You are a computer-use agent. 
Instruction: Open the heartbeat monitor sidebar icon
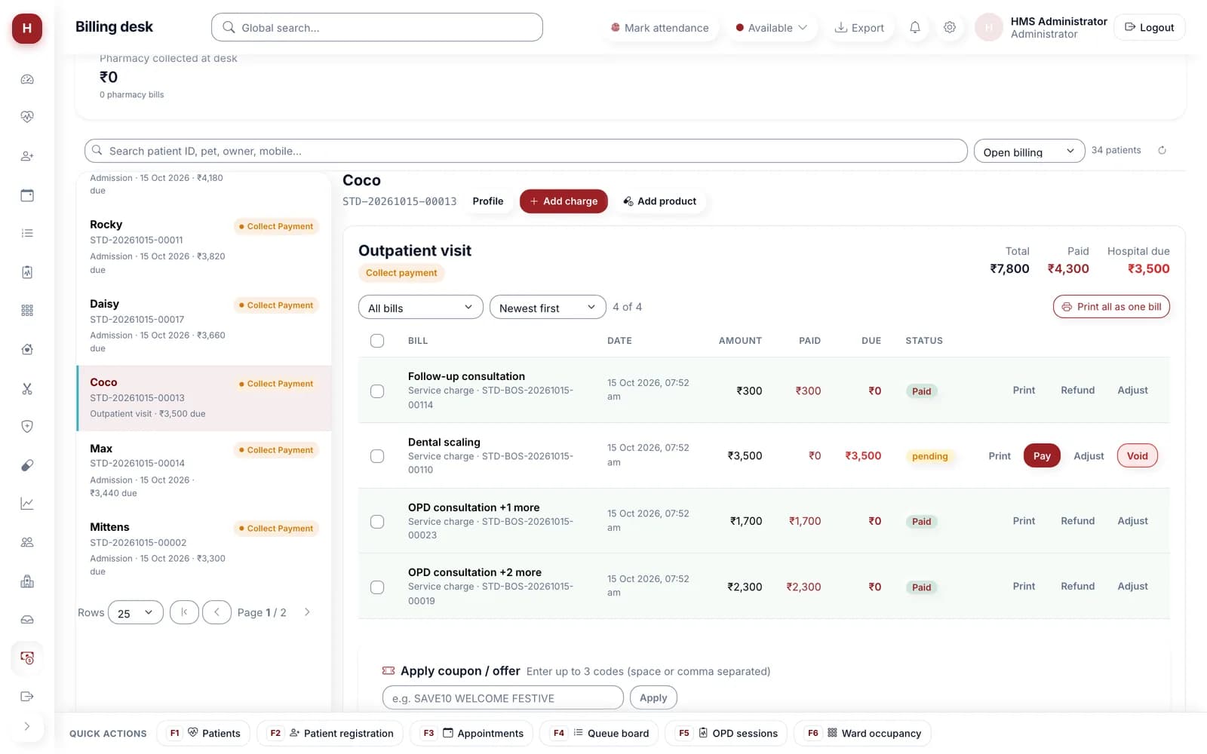27,117
